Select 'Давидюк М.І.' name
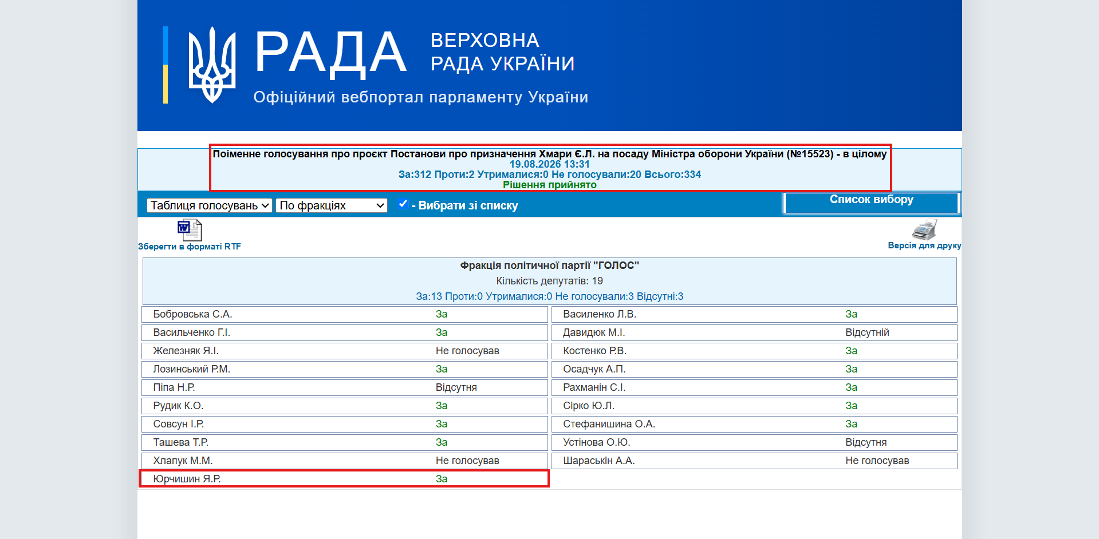Image resolution: width=1099 pixels, height=539 pixels. tap(594, 332)
